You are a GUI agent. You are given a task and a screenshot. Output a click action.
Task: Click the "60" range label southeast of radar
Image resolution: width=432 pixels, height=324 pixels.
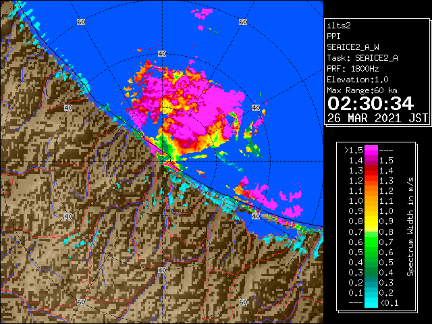tap(243, 302)
